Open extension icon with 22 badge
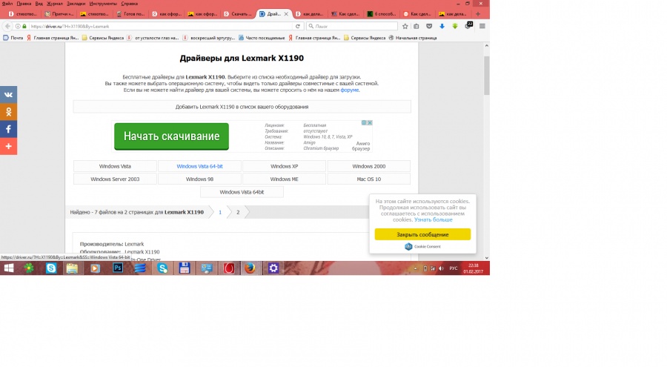The height and width of the screenshot is (367, 667). (468, 25)
